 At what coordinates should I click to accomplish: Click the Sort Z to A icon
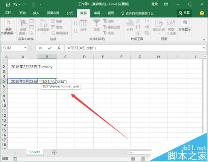click(x=75, y=30)
